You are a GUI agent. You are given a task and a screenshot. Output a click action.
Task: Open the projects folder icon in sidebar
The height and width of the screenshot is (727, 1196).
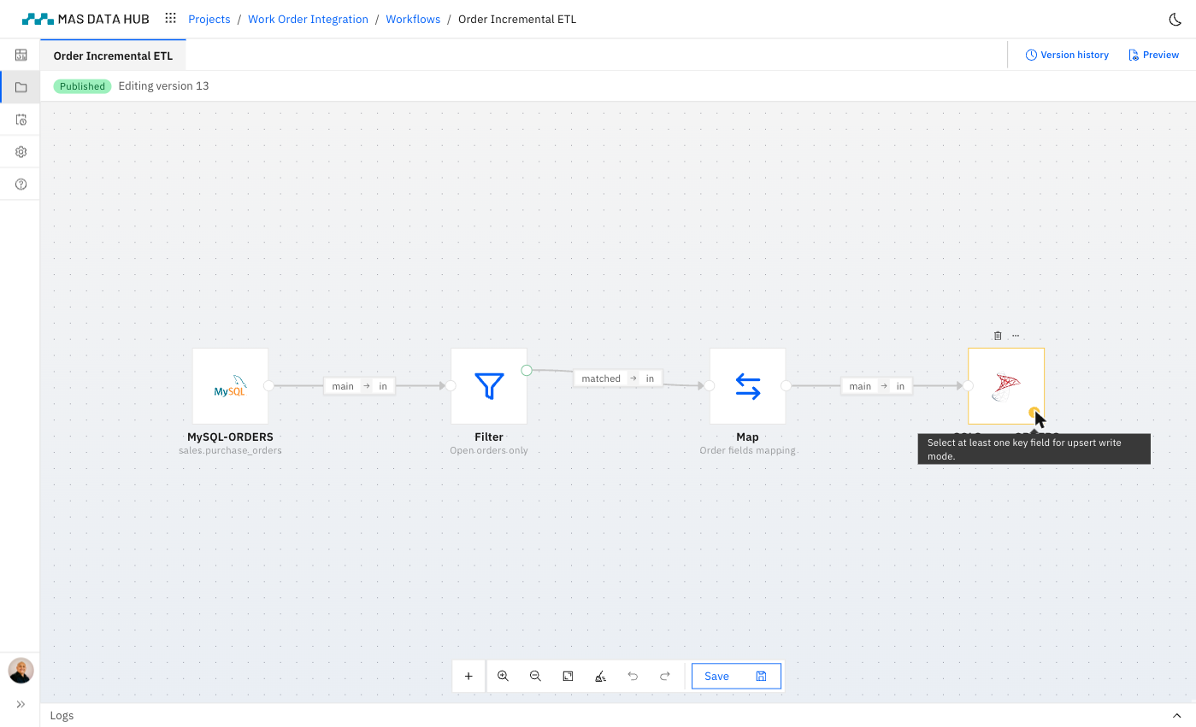point(21,87)
